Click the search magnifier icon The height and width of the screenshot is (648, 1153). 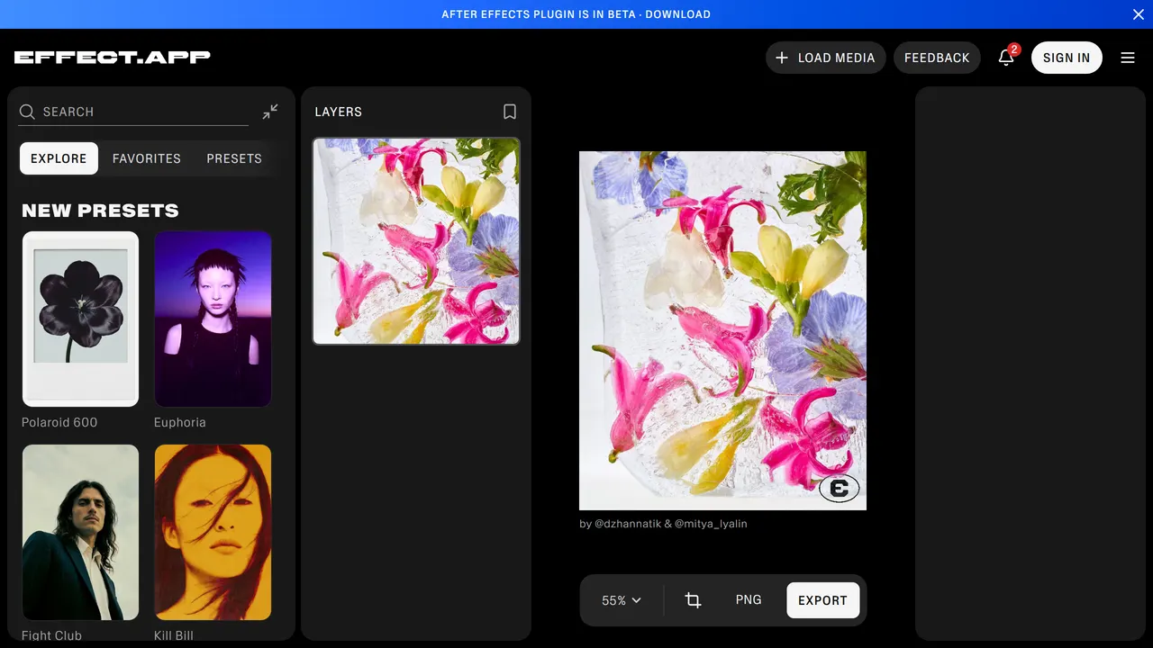(x=27, y=112)
